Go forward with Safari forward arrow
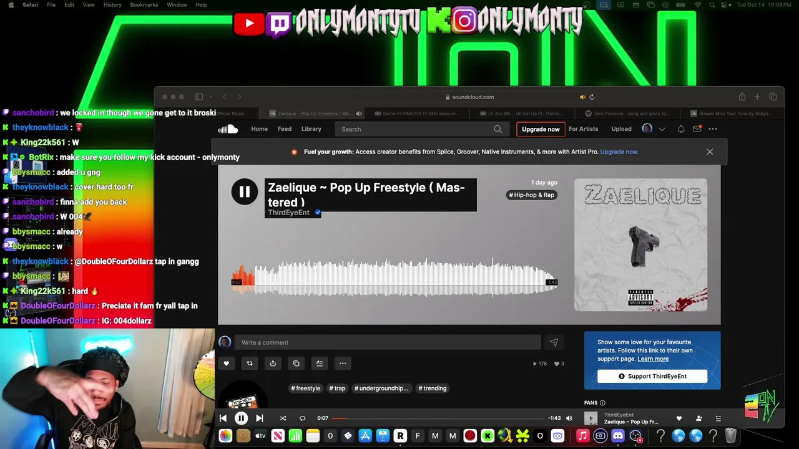The width and height of the screenshot is (799, 449). pos(239,97)
